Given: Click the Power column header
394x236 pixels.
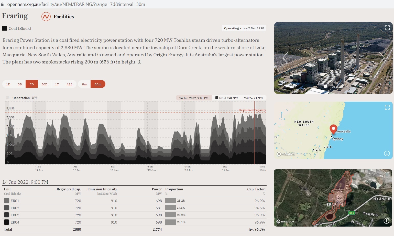Looking at the screenshot, I should point(157,189).
